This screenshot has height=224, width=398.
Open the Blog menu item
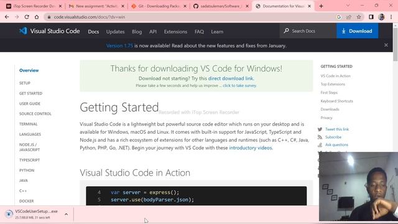pyautogui.click(x=137, y=32)
